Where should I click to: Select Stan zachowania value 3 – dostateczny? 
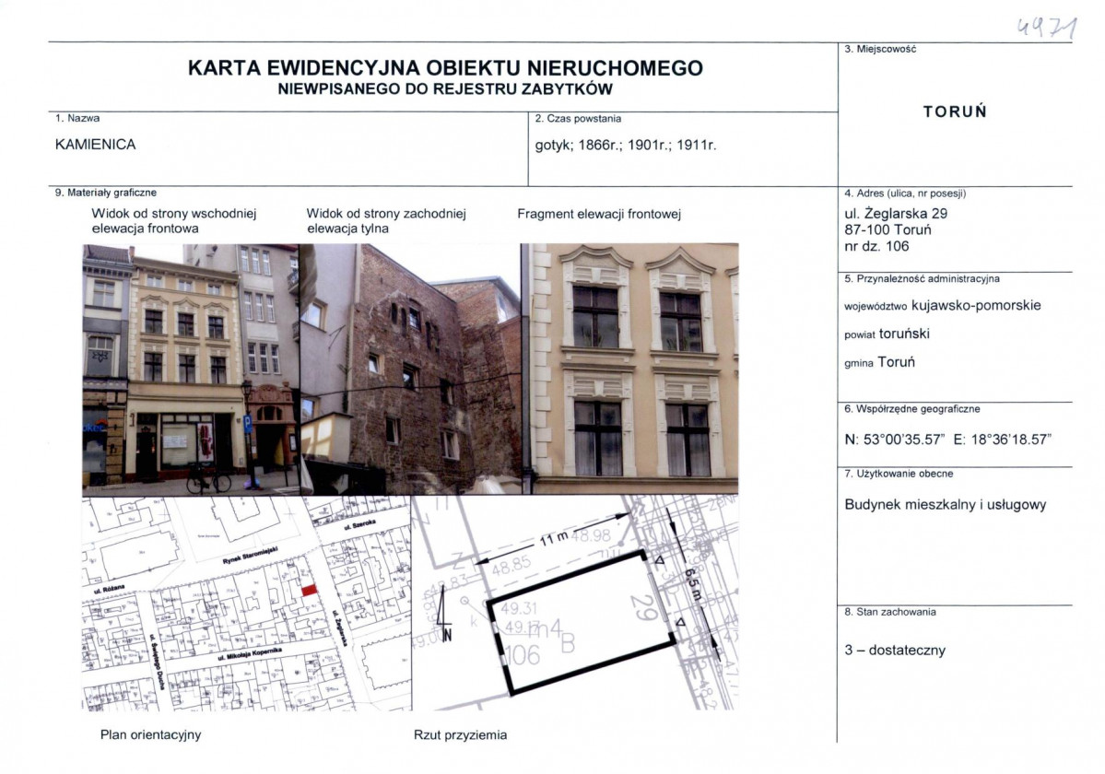coord(896,650)
